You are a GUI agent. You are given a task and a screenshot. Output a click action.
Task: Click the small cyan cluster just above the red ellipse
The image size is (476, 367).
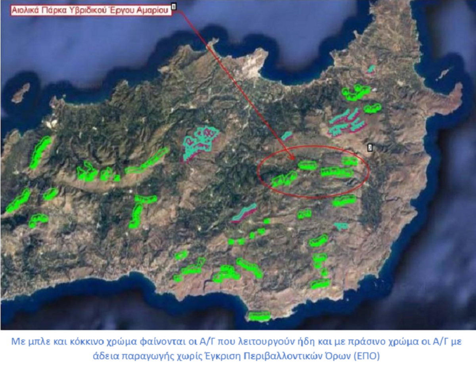pos(286,136)
